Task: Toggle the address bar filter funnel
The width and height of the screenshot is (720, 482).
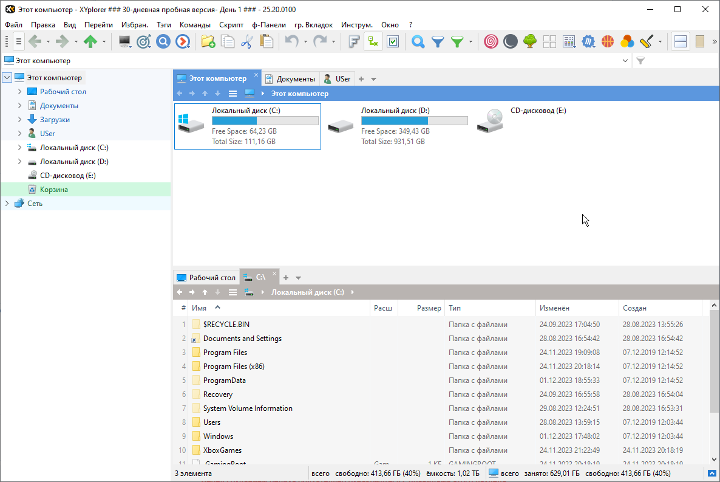Action: pos(640,61)
